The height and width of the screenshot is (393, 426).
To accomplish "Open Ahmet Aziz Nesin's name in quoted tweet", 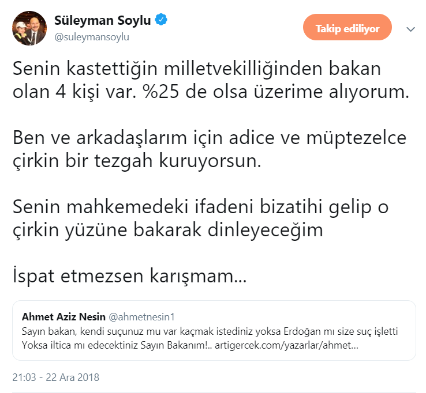I will point(63,317).
